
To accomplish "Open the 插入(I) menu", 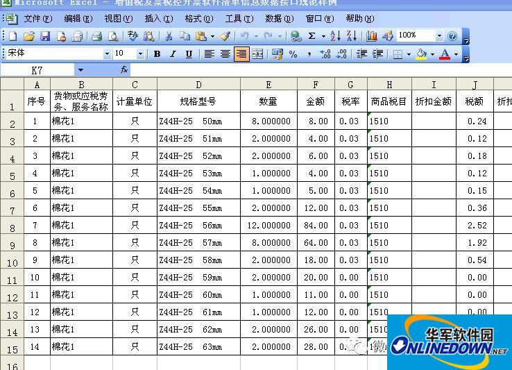I will (x=159, y=19).
